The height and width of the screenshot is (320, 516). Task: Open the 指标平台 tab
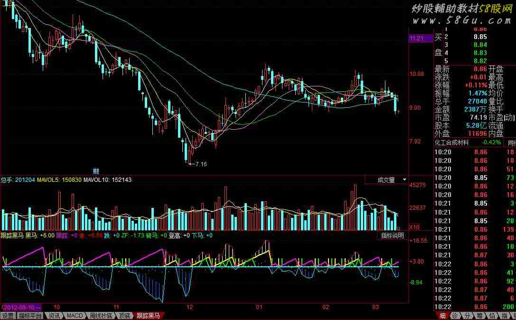(x=30, y=316)
